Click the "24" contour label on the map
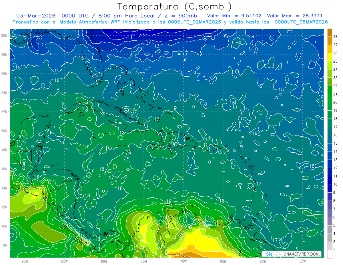Viewport: 343px width, 265px height. [155, 254]
